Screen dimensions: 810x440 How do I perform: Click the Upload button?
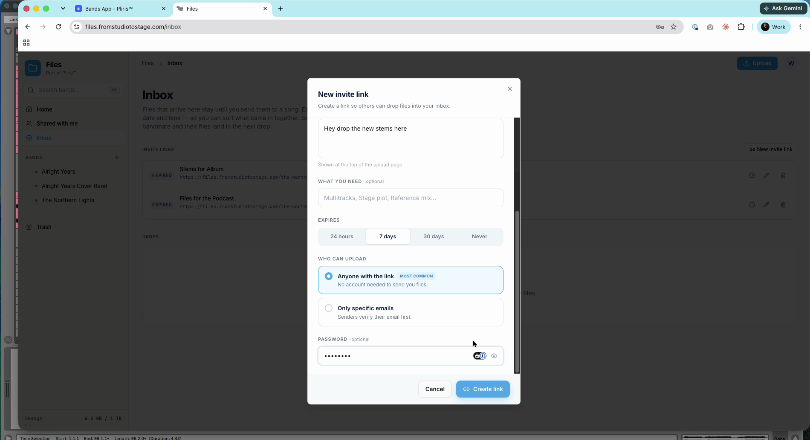[757, 63]
